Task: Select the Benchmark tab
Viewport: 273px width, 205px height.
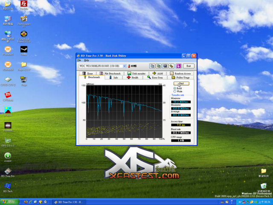Action: (x=92, y=77)
